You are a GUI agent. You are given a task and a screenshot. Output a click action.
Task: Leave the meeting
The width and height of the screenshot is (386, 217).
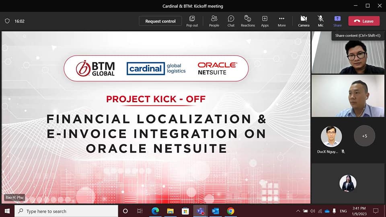364,21
